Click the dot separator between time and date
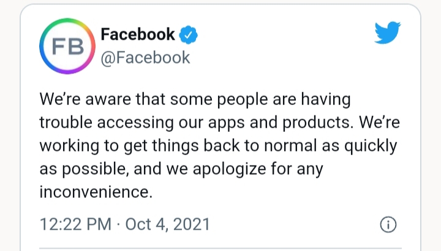 click(118, 225)
